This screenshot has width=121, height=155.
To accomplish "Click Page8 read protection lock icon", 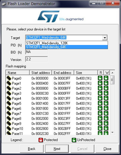I will (100, 118).
